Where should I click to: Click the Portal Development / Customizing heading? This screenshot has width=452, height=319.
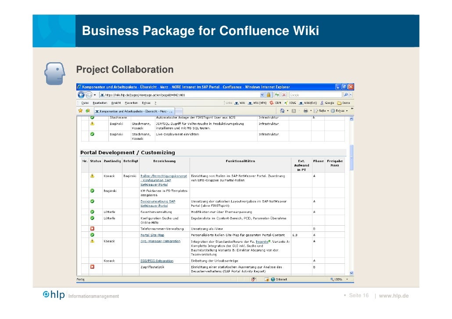click(x=127, y=152)
